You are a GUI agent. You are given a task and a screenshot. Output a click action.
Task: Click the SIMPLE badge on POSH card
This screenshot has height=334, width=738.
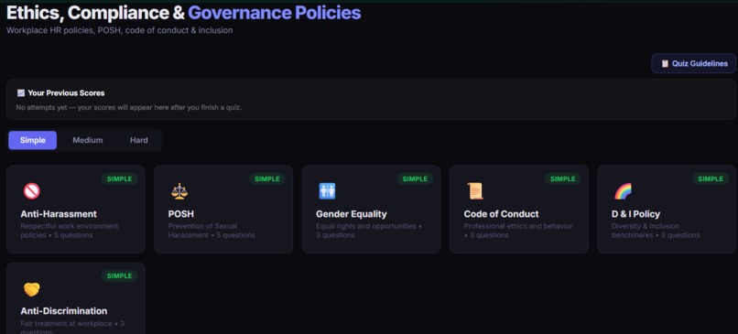click(x=267, y=178)
